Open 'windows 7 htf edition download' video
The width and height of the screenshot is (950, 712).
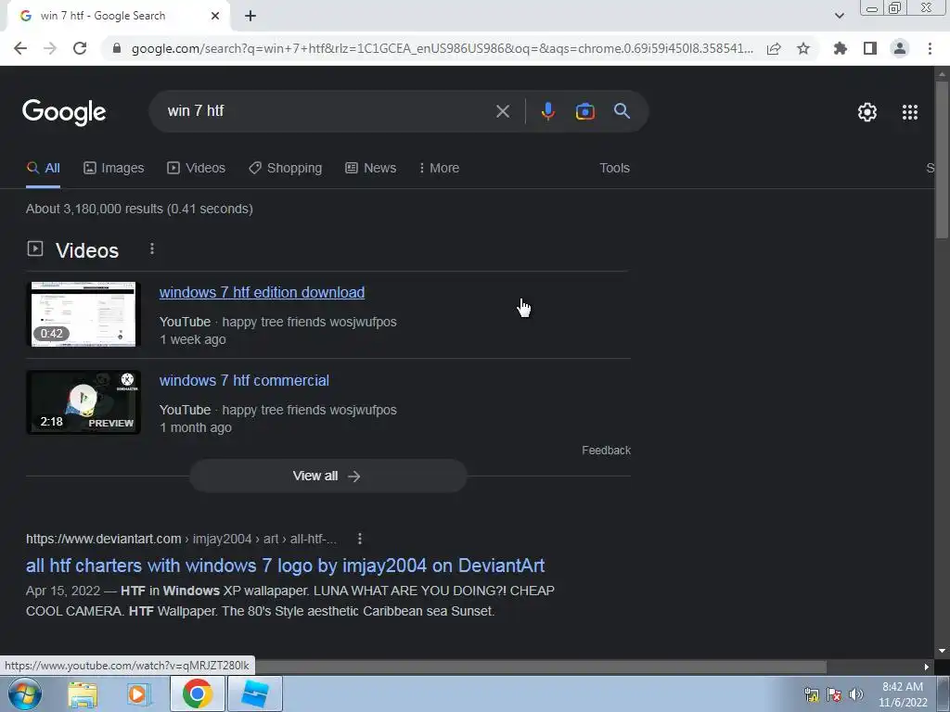point(262,292)
